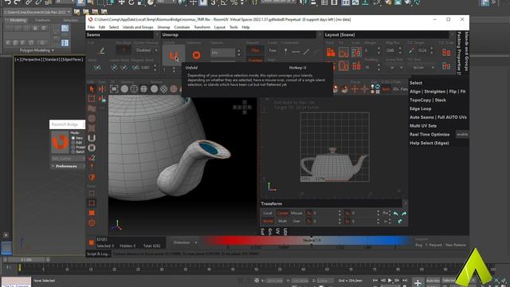Click the redo arrow in Transform panel
510x287 pixels.
click(404, 214)
